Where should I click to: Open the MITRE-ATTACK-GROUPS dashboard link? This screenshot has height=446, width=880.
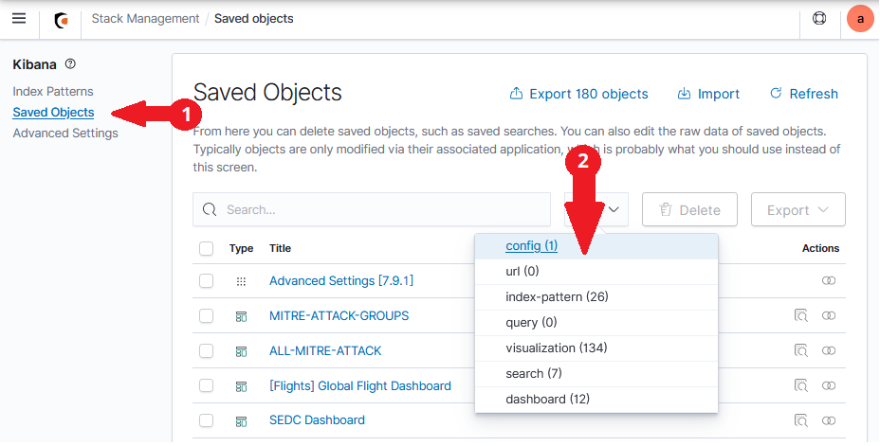coord(339,316)
